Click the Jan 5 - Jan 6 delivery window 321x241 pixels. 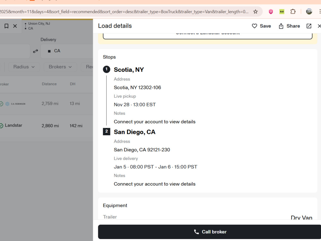tap(155, 167)
